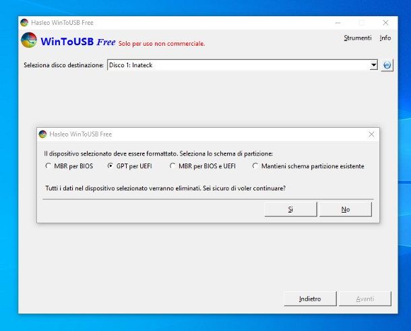Minimize the main WinToUSB window
This screenshot has height=331, width=411.
click(x=338, y=23)
